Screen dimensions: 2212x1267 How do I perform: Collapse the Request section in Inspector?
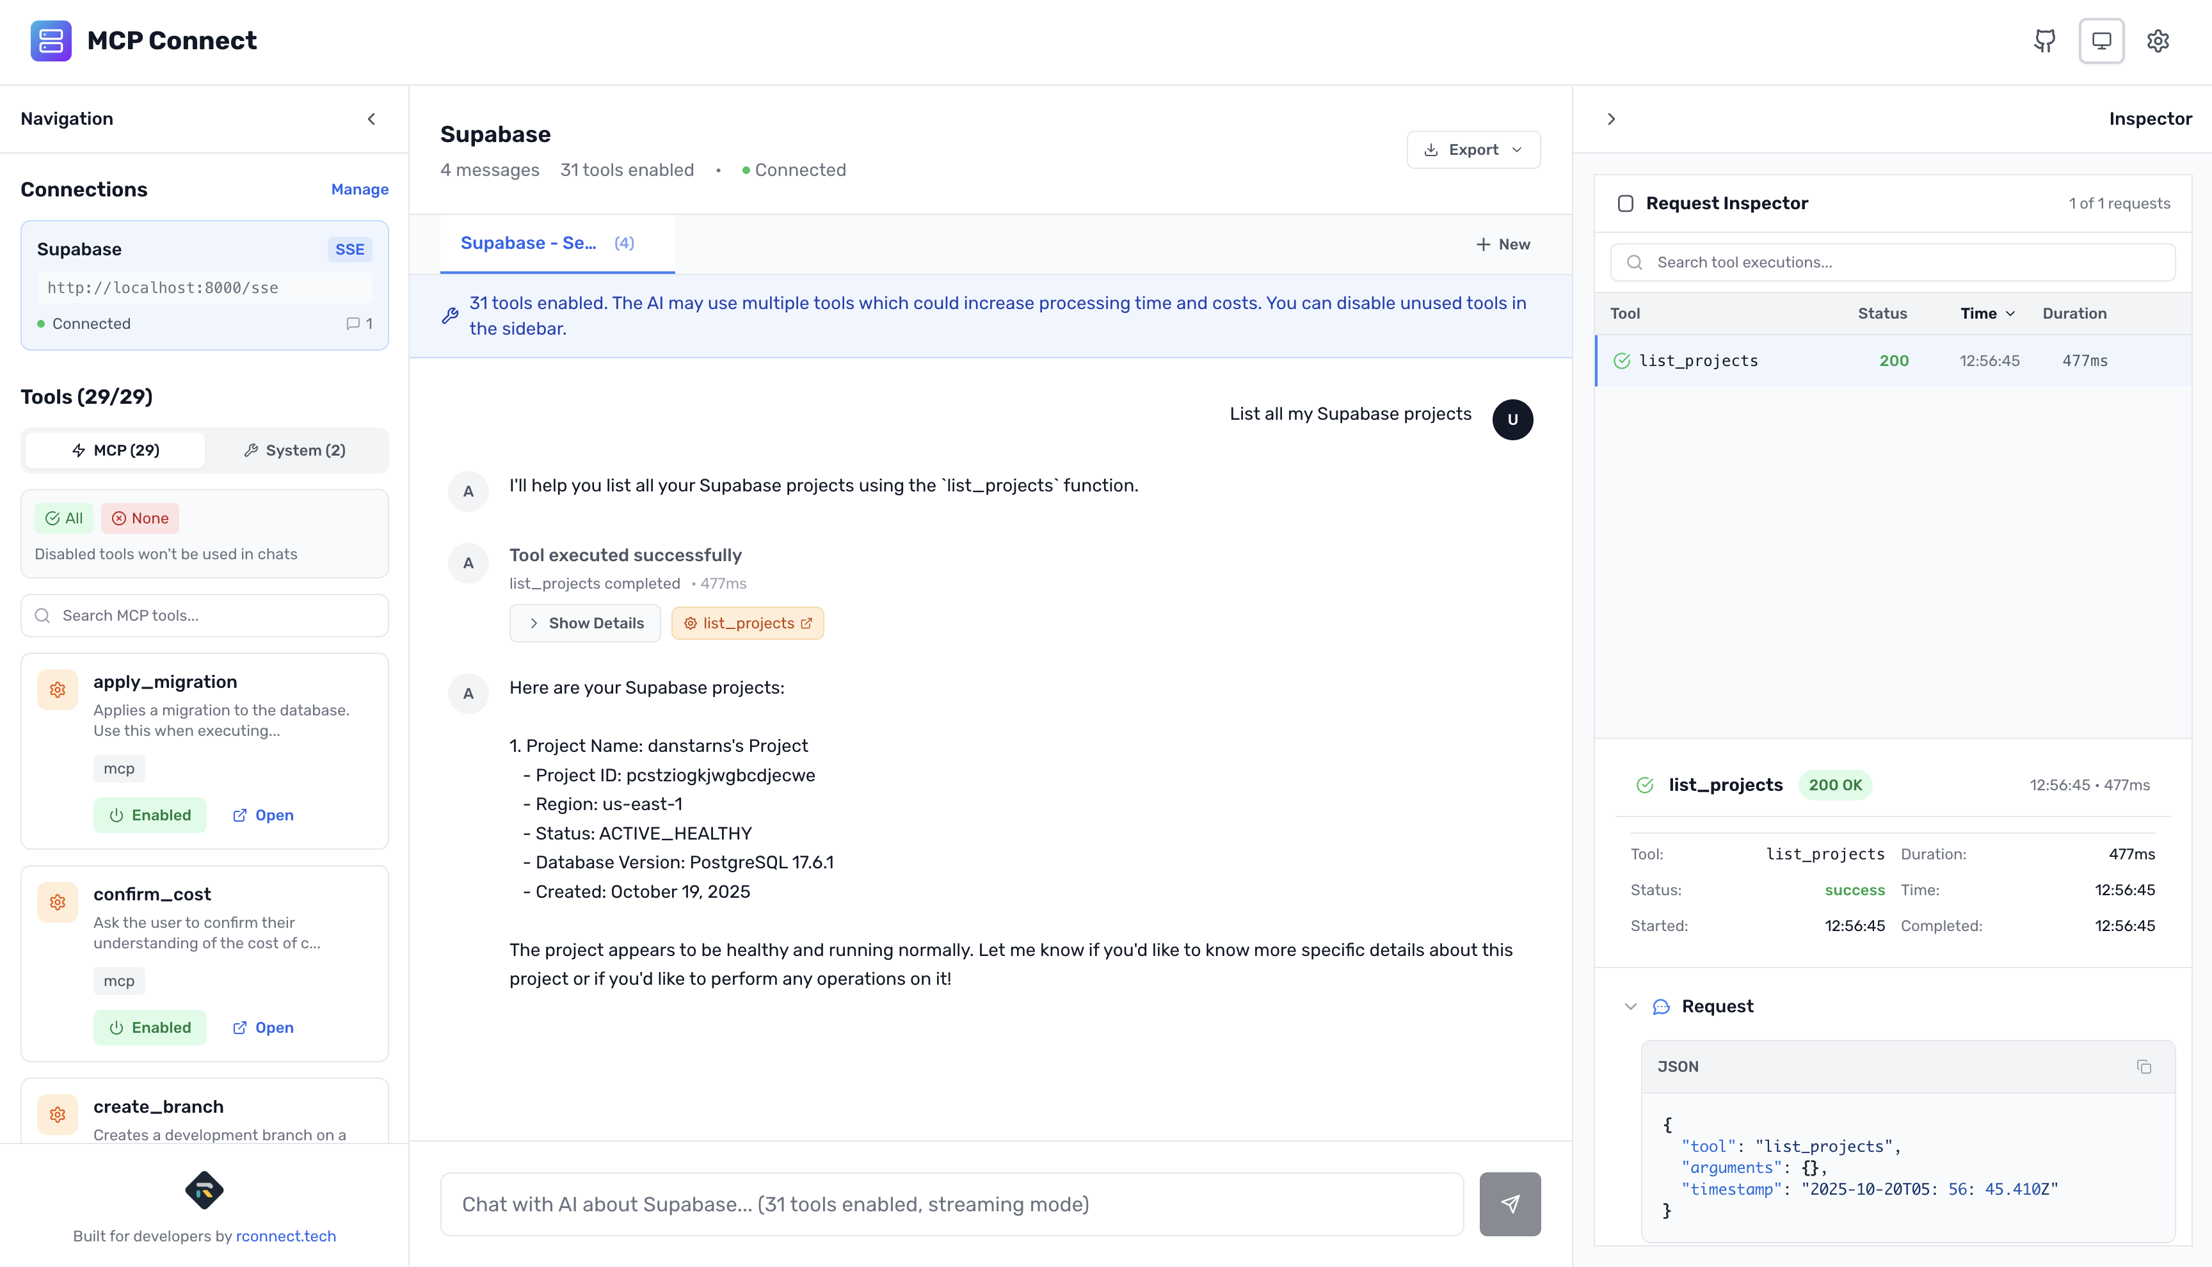tap(1631, 1007)
